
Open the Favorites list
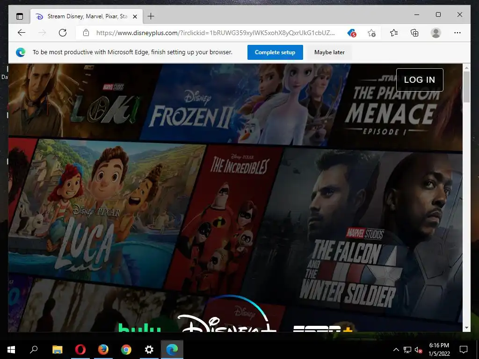tap(394, 33)
